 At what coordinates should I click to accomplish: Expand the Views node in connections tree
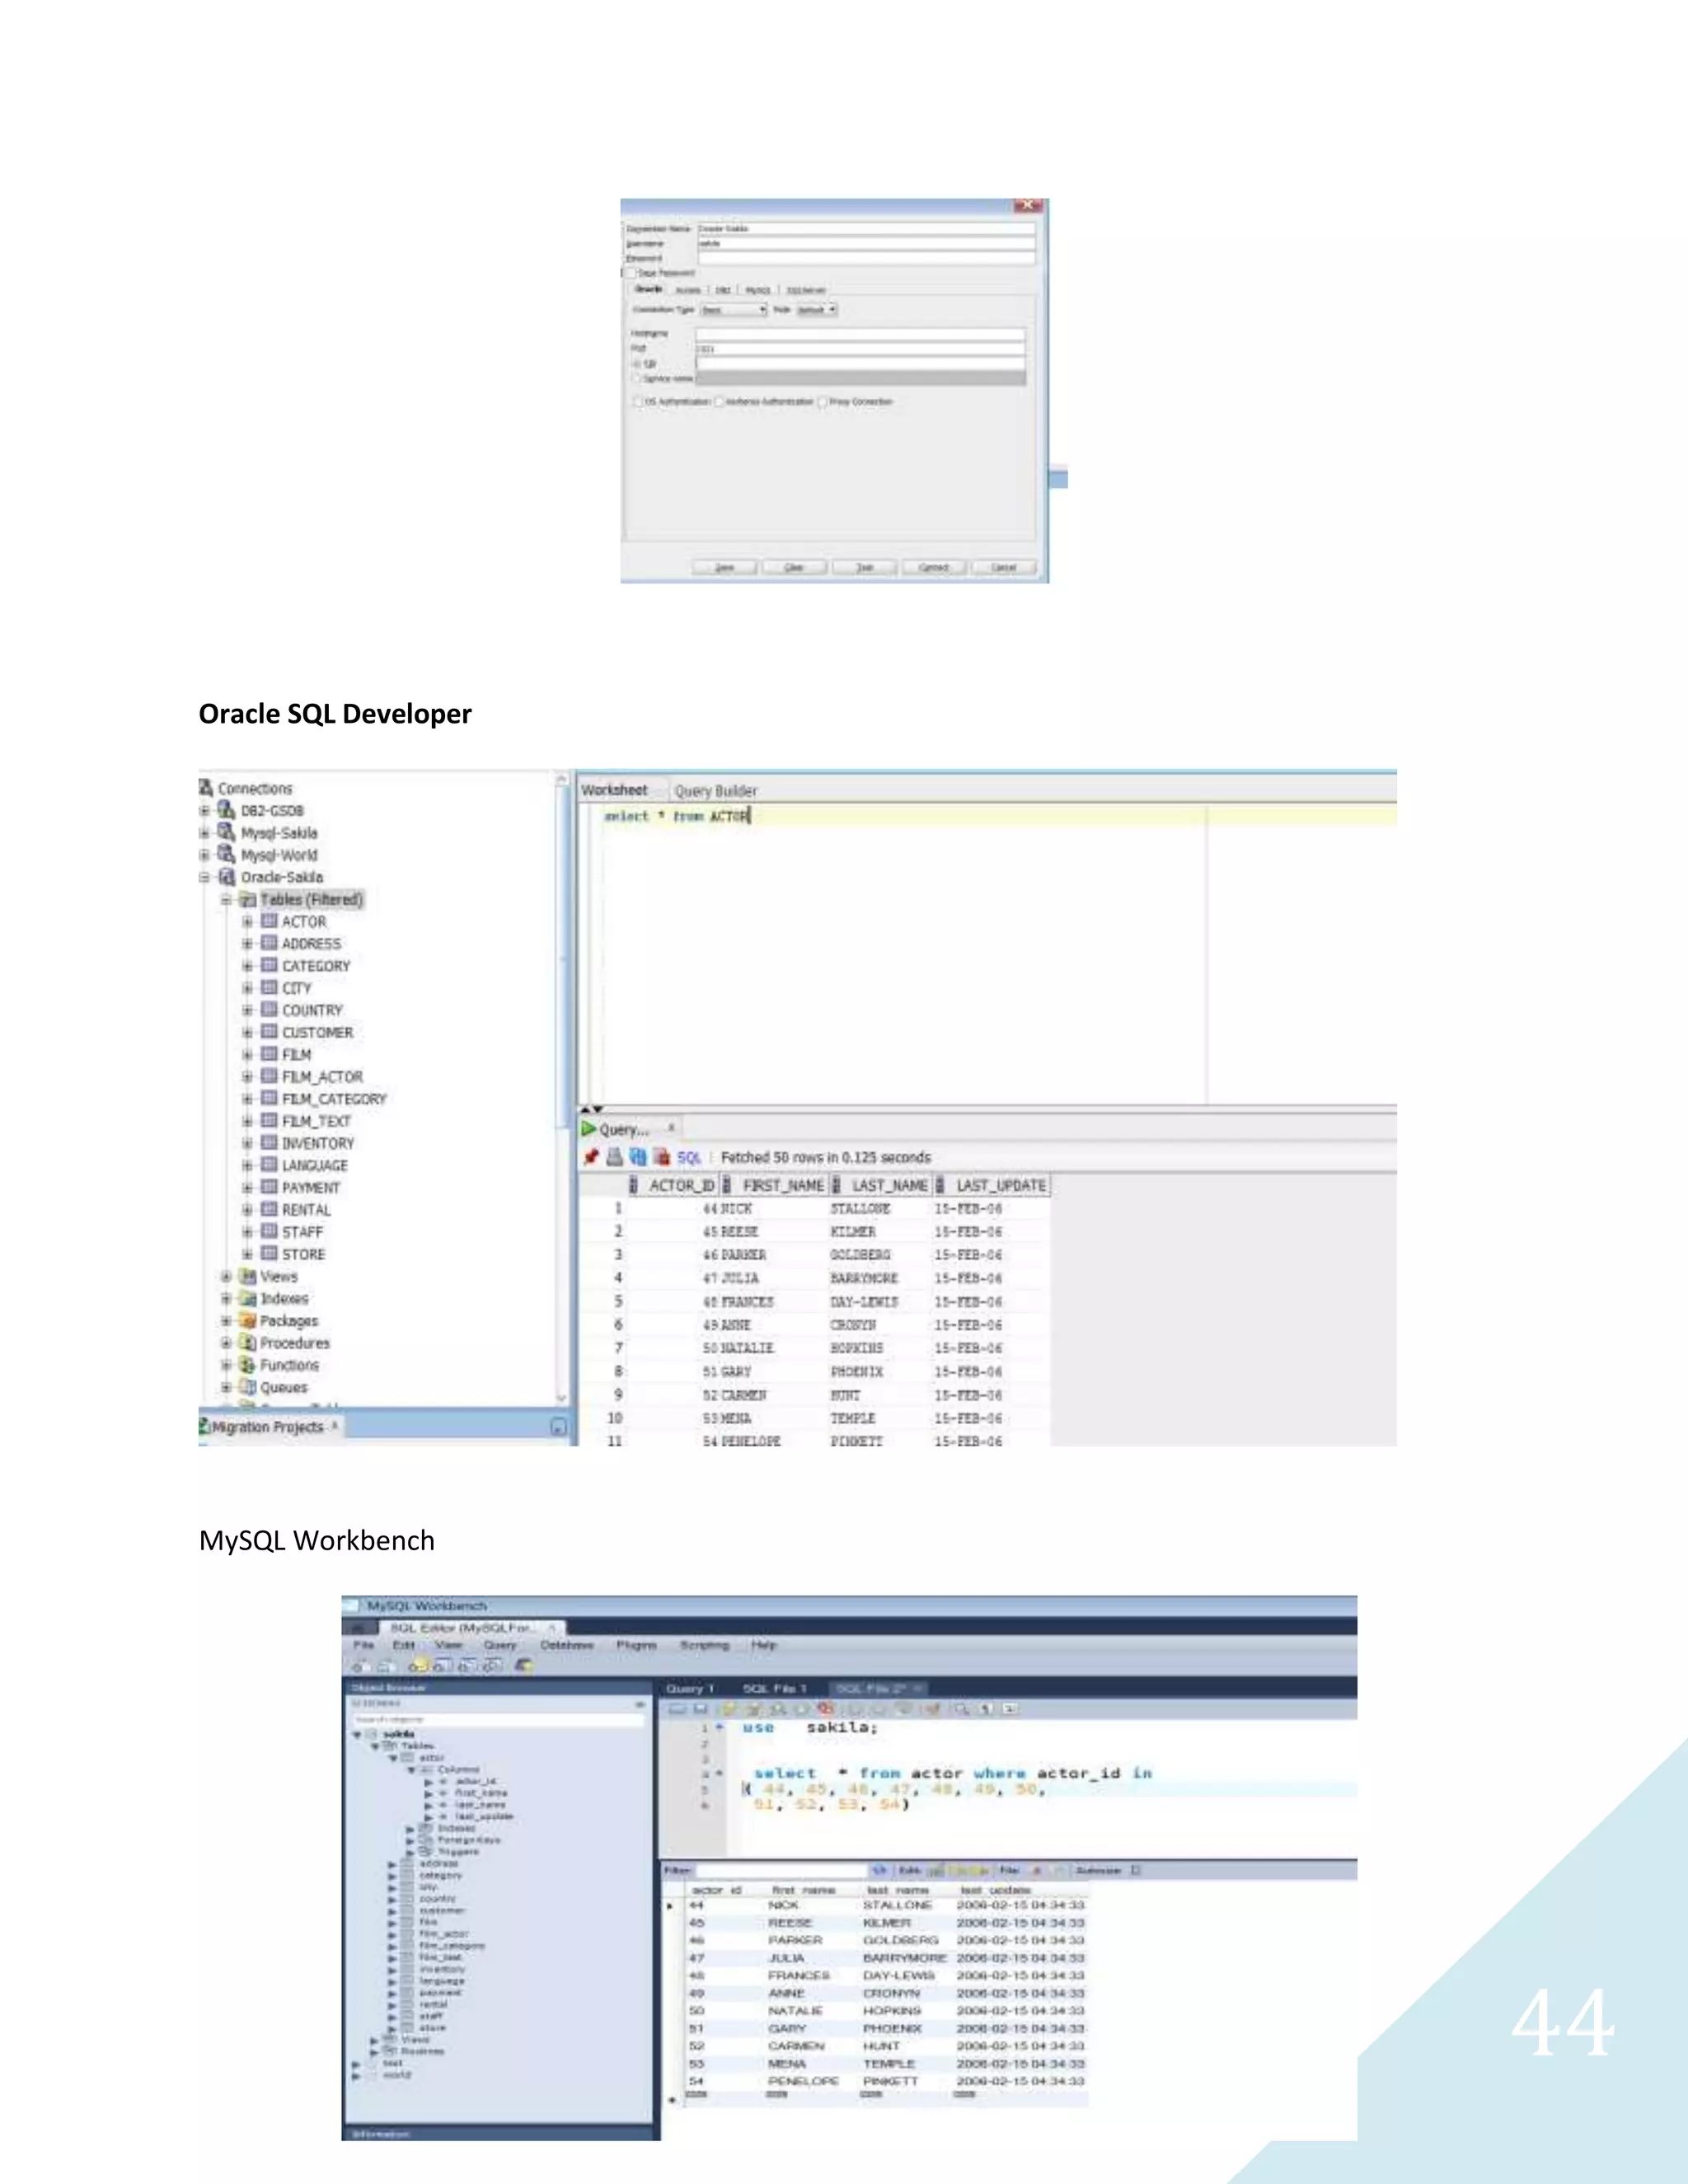226,1277
